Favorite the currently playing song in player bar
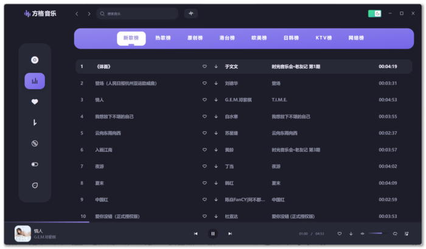The image size is (426, 249). pos(340,233)
